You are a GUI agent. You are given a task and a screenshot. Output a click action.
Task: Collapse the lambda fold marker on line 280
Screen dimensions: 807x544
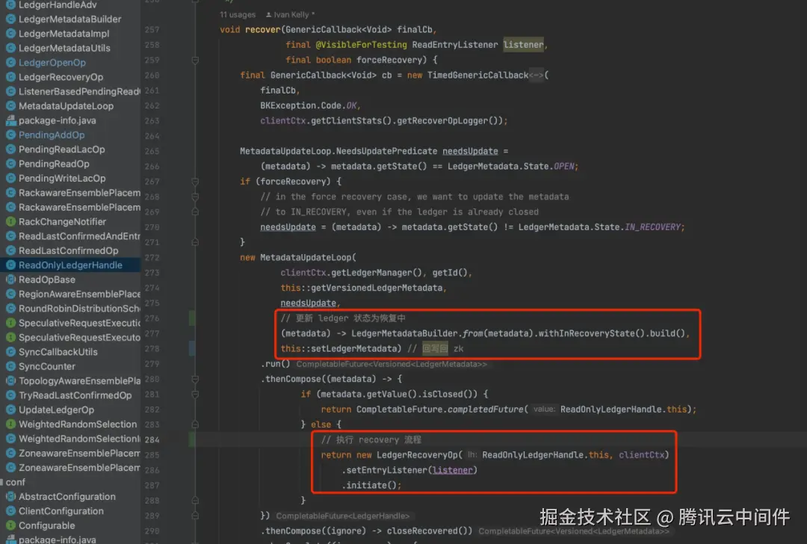tap(195, 379)
